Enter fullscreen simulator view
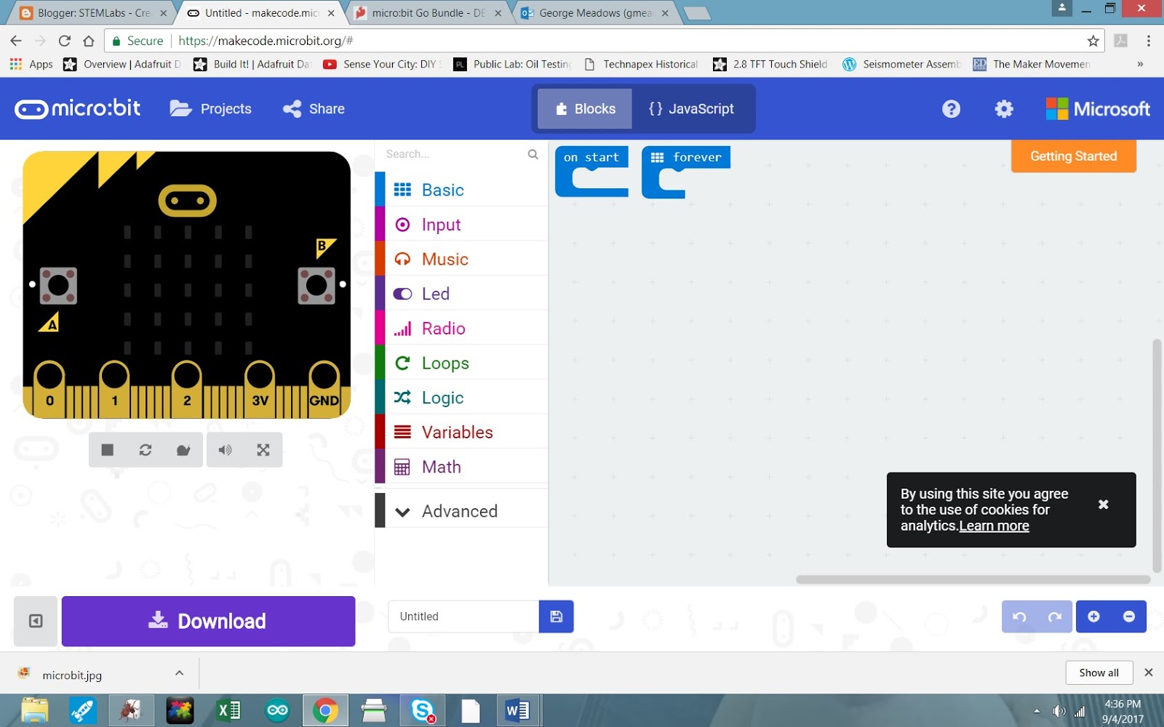 tap(263, 449)
